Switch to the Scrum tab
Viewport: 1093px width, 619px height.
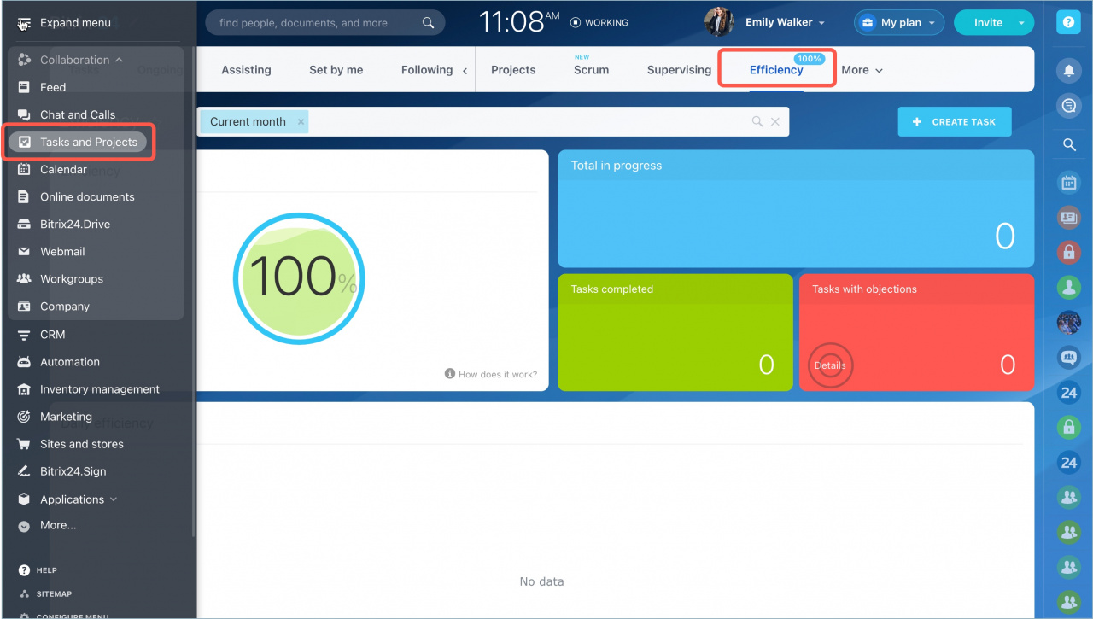591,70
